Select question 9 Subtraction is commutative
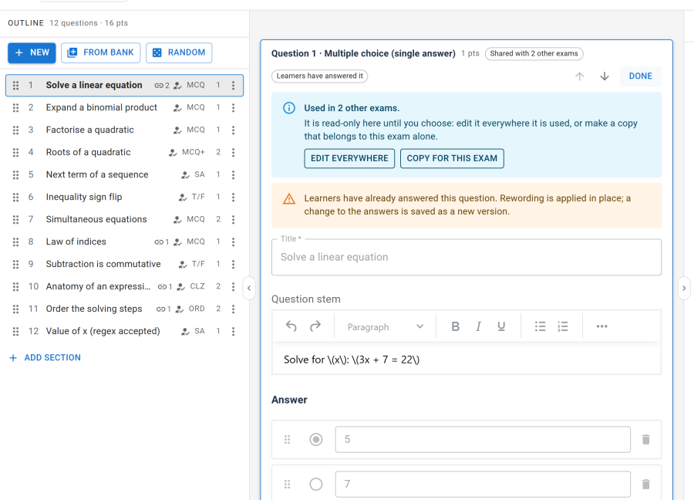Screen dimensions: 694x500 (124, 264)
